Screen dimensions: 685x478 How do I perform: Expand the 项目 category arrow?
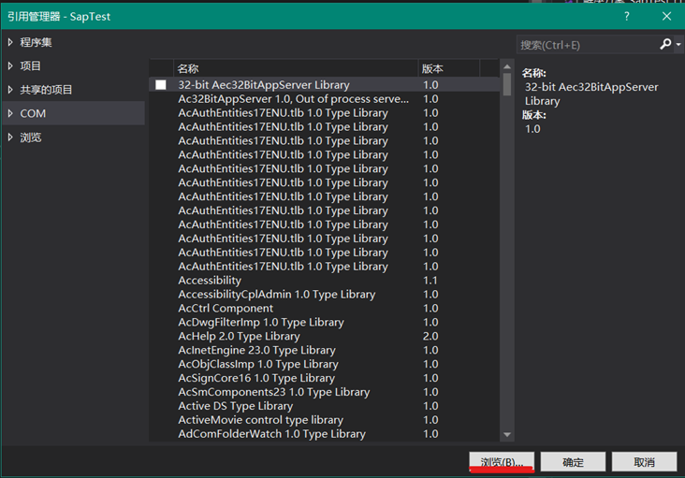pos(10,65)
